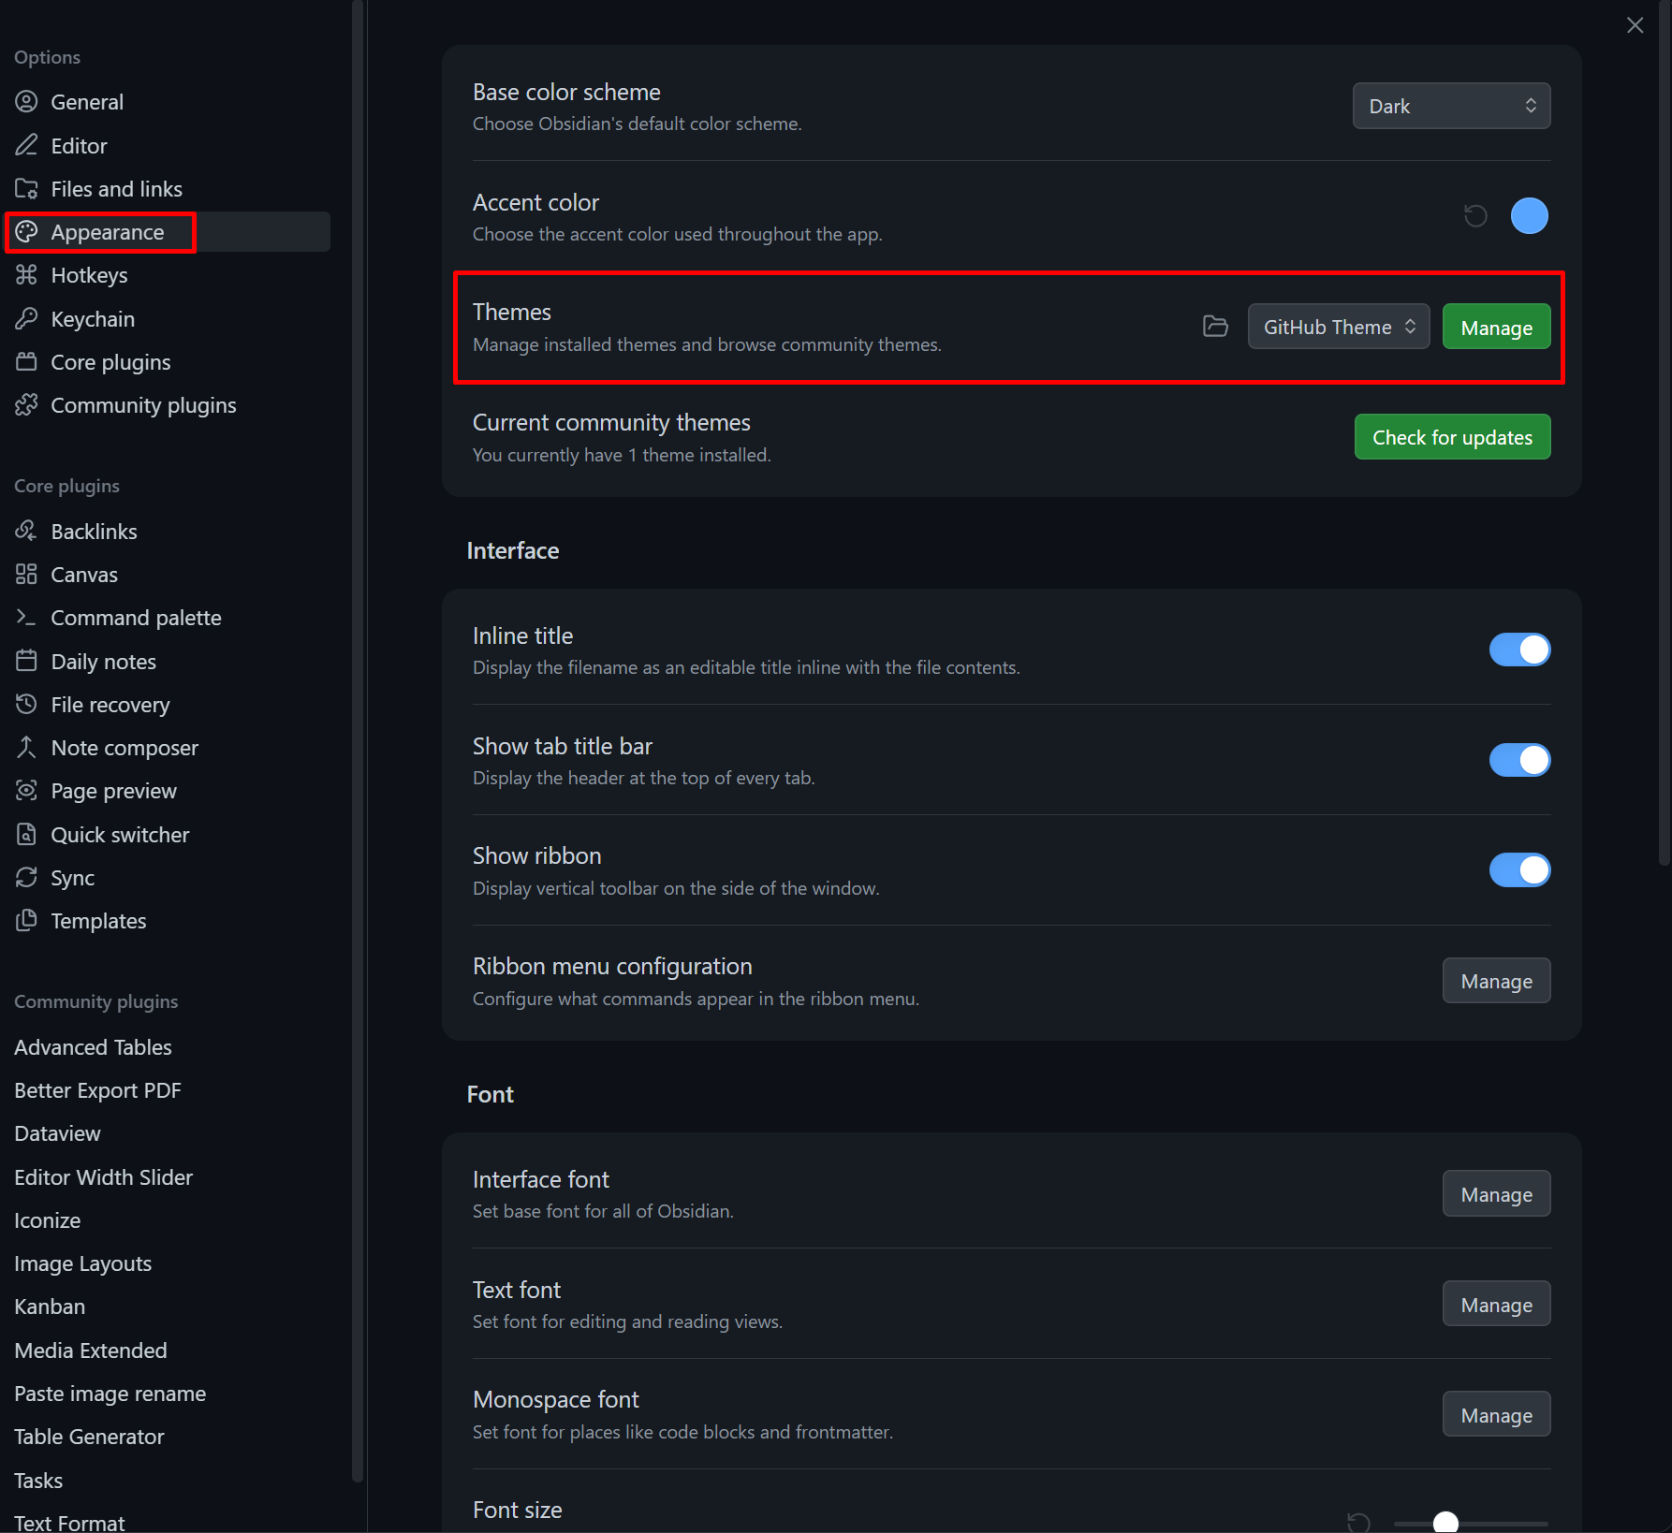Screen dimensions: 1672x1533
Task: Reset accent color with restore icon
Action: (1475, 216)
